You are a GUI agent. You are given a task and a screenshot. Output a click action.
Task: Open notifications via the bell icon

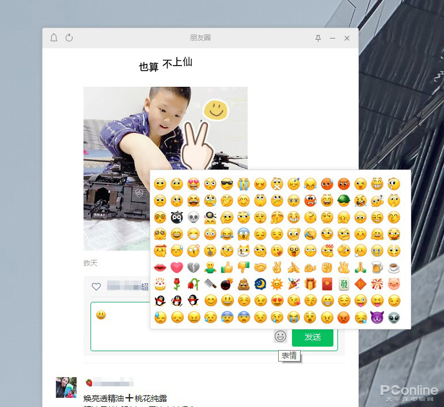(54, 38)
